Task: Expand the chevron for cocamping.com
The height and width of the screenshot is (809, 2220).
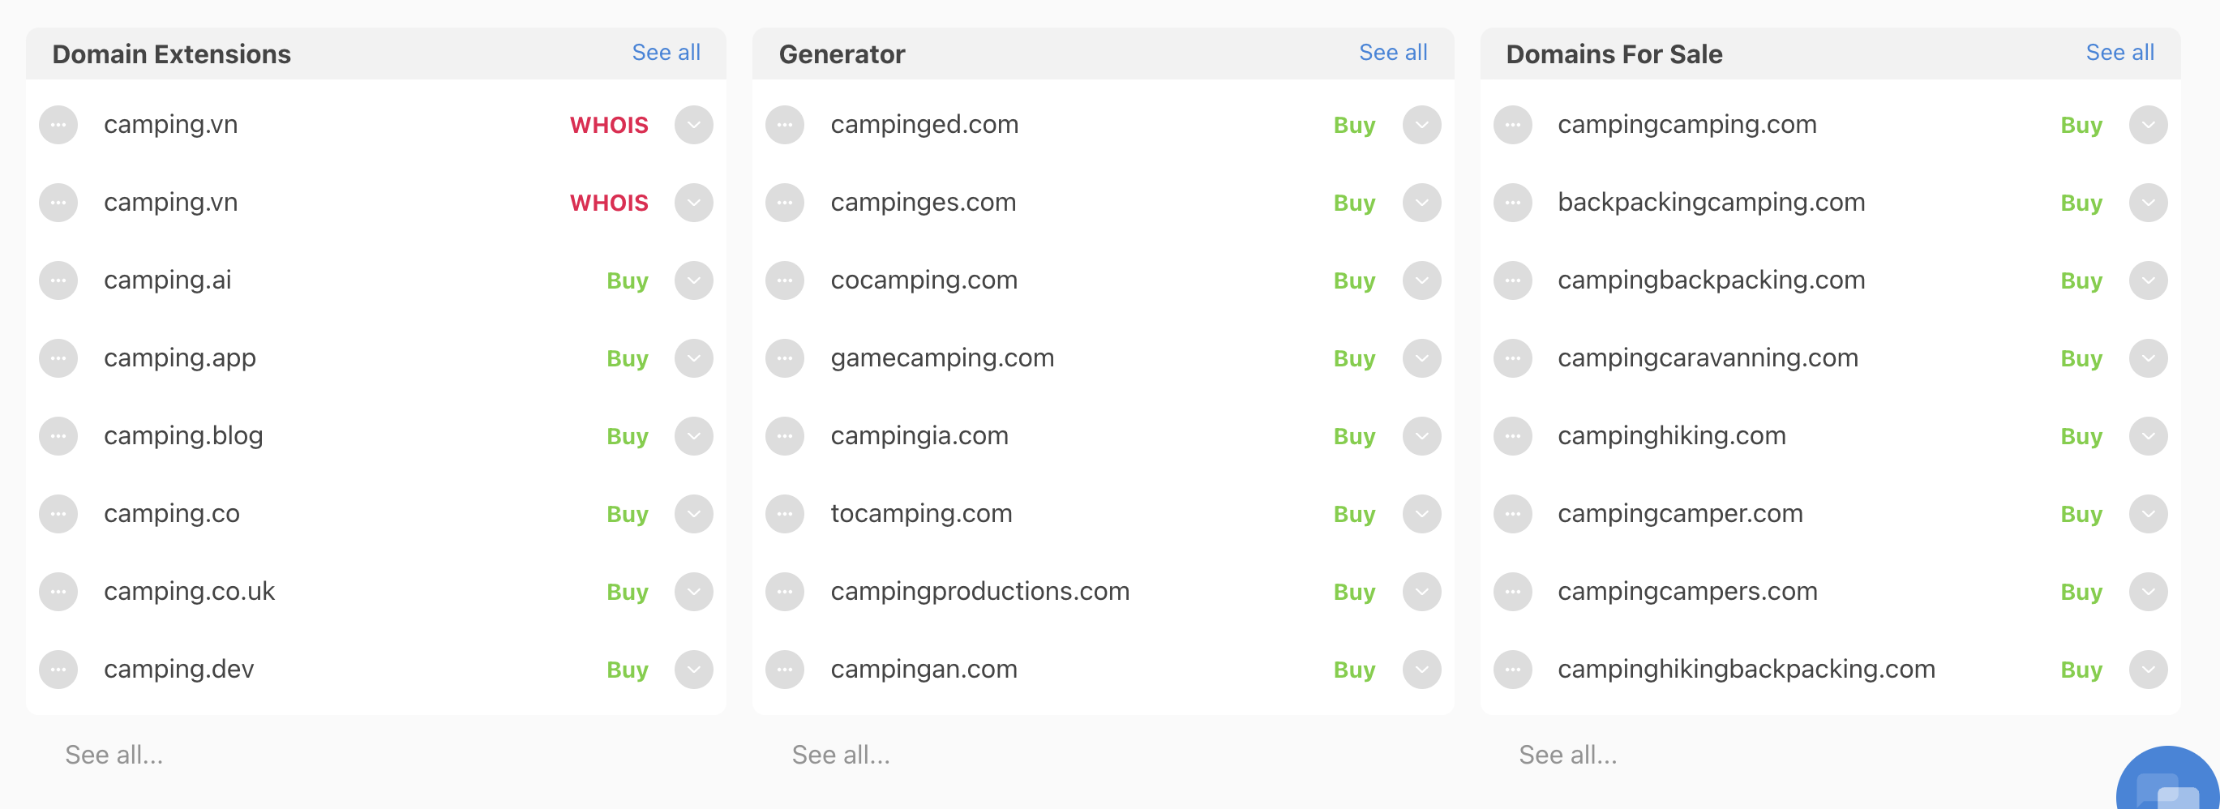Action: [x=1422, y=280]
